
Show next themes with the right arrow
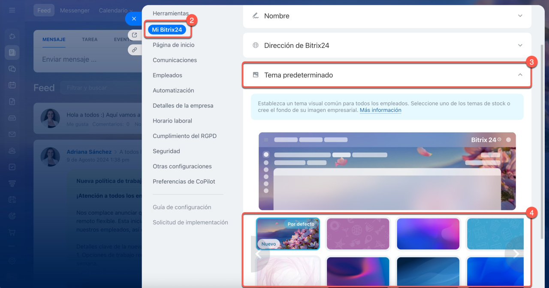(x=516, y=254)
